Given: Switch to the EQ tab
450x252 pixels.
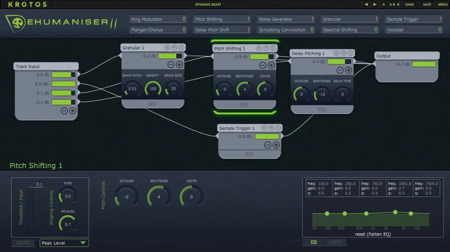Looking at the screenshot, I should pos(314,242).
